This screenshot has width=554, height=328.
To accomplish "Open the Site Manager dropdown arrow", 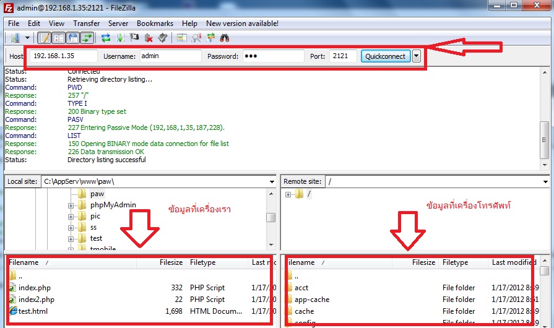I will coord(27,38).
